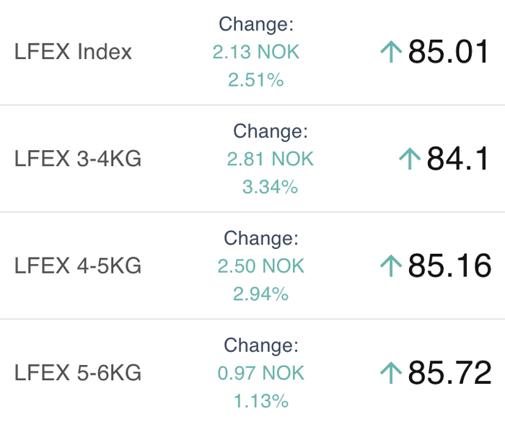Click the 2.13 NOK change value
The height and width of the screenshot is (422, 505).
pyautogui.click(x=256, y=52)
